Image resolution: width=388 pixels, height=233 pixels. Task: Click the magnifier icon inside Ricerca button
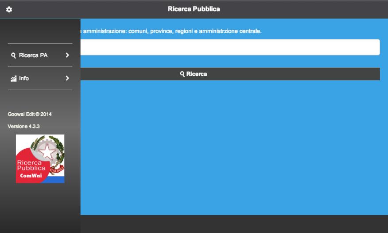tap(182, 74)
